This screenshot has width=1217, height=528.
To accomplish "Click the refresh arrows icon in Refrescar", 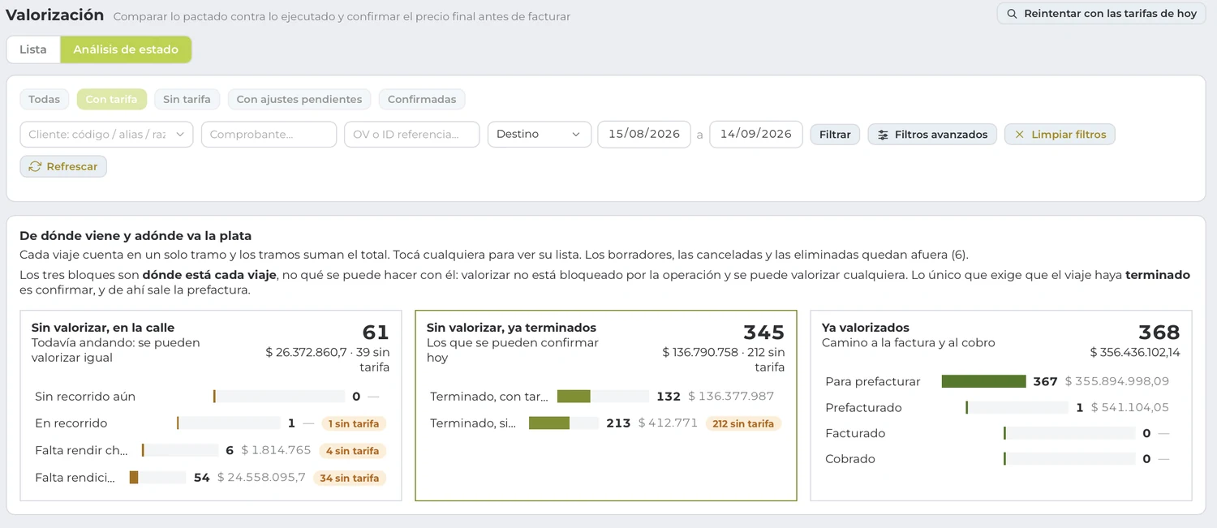I will 35,166.
